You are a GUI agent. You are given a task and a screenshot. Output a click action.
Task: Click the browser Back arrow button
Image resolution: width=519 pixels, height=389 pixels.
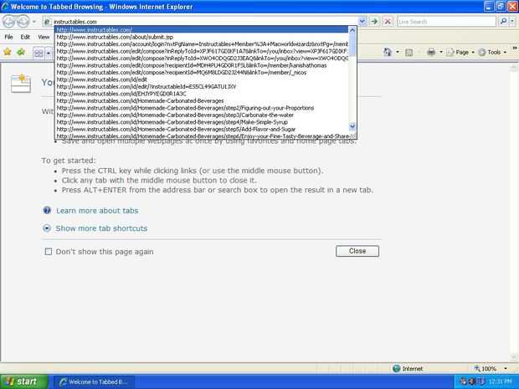9,22
